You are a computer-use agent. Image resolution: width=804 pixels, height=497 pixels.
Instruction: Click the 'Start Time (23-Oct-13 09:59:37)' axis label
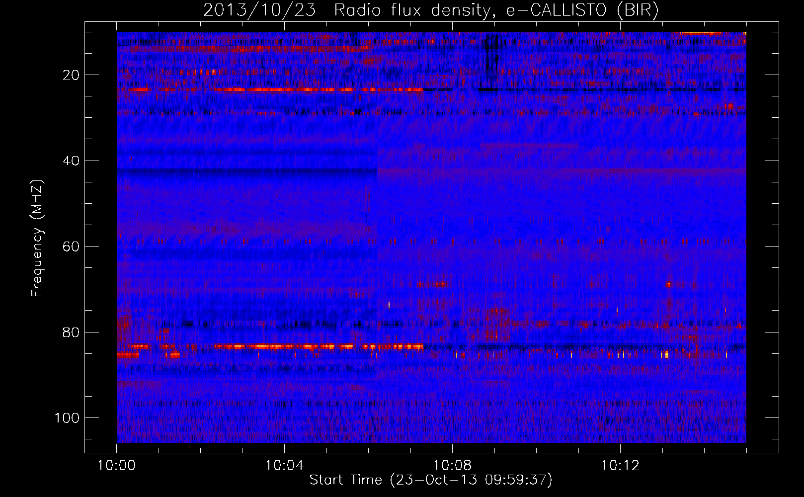[x=431, y=480]
